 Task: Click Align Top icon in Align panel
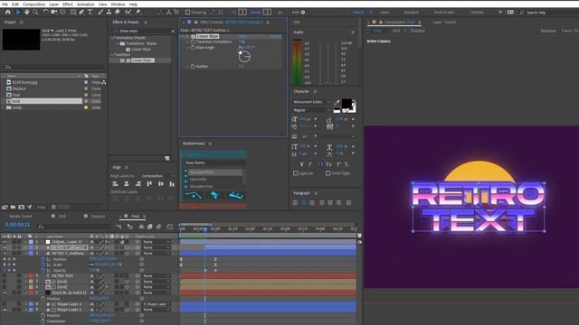click(x=149, y=184)
